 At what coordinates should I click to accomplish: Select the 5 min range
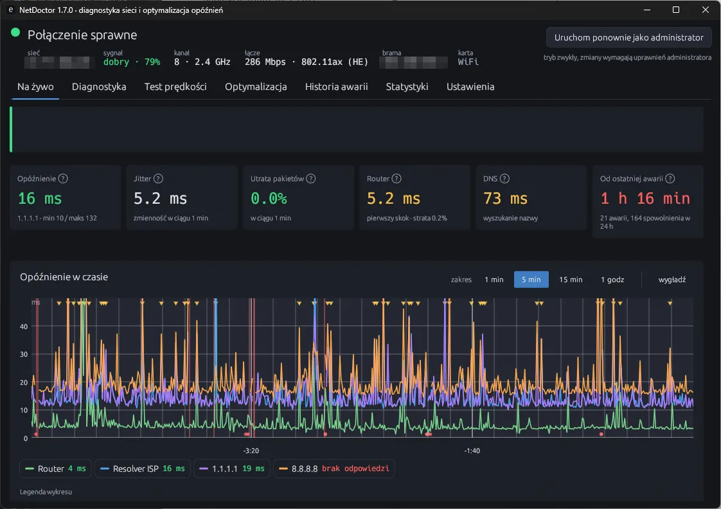point(531,280)
